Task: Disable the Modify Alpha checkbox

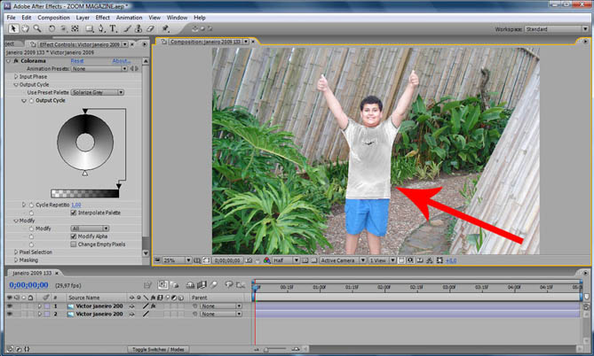Action: coord(74,236)
